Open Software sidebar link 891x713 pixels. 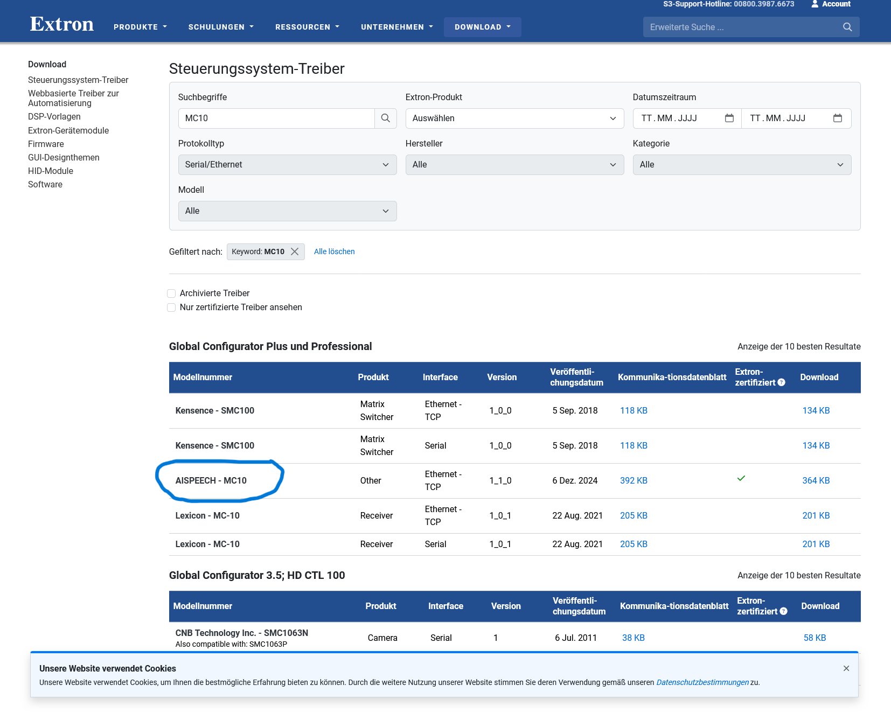click(x=45, y=185)
